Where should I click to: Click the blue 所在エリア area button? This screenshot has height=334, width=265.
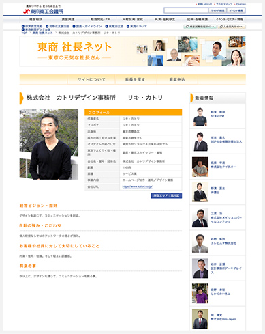pos(166,196)
